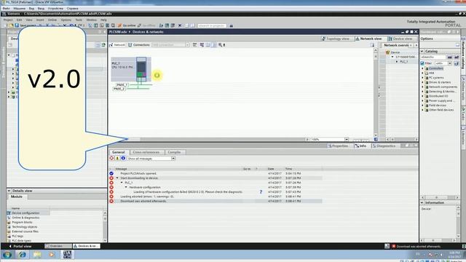Open the Info inspector tab

pos(361,146)
